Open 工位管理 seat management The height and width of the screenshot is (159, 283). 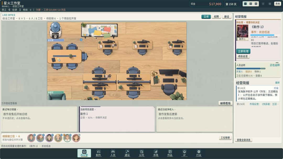[225, 138]
